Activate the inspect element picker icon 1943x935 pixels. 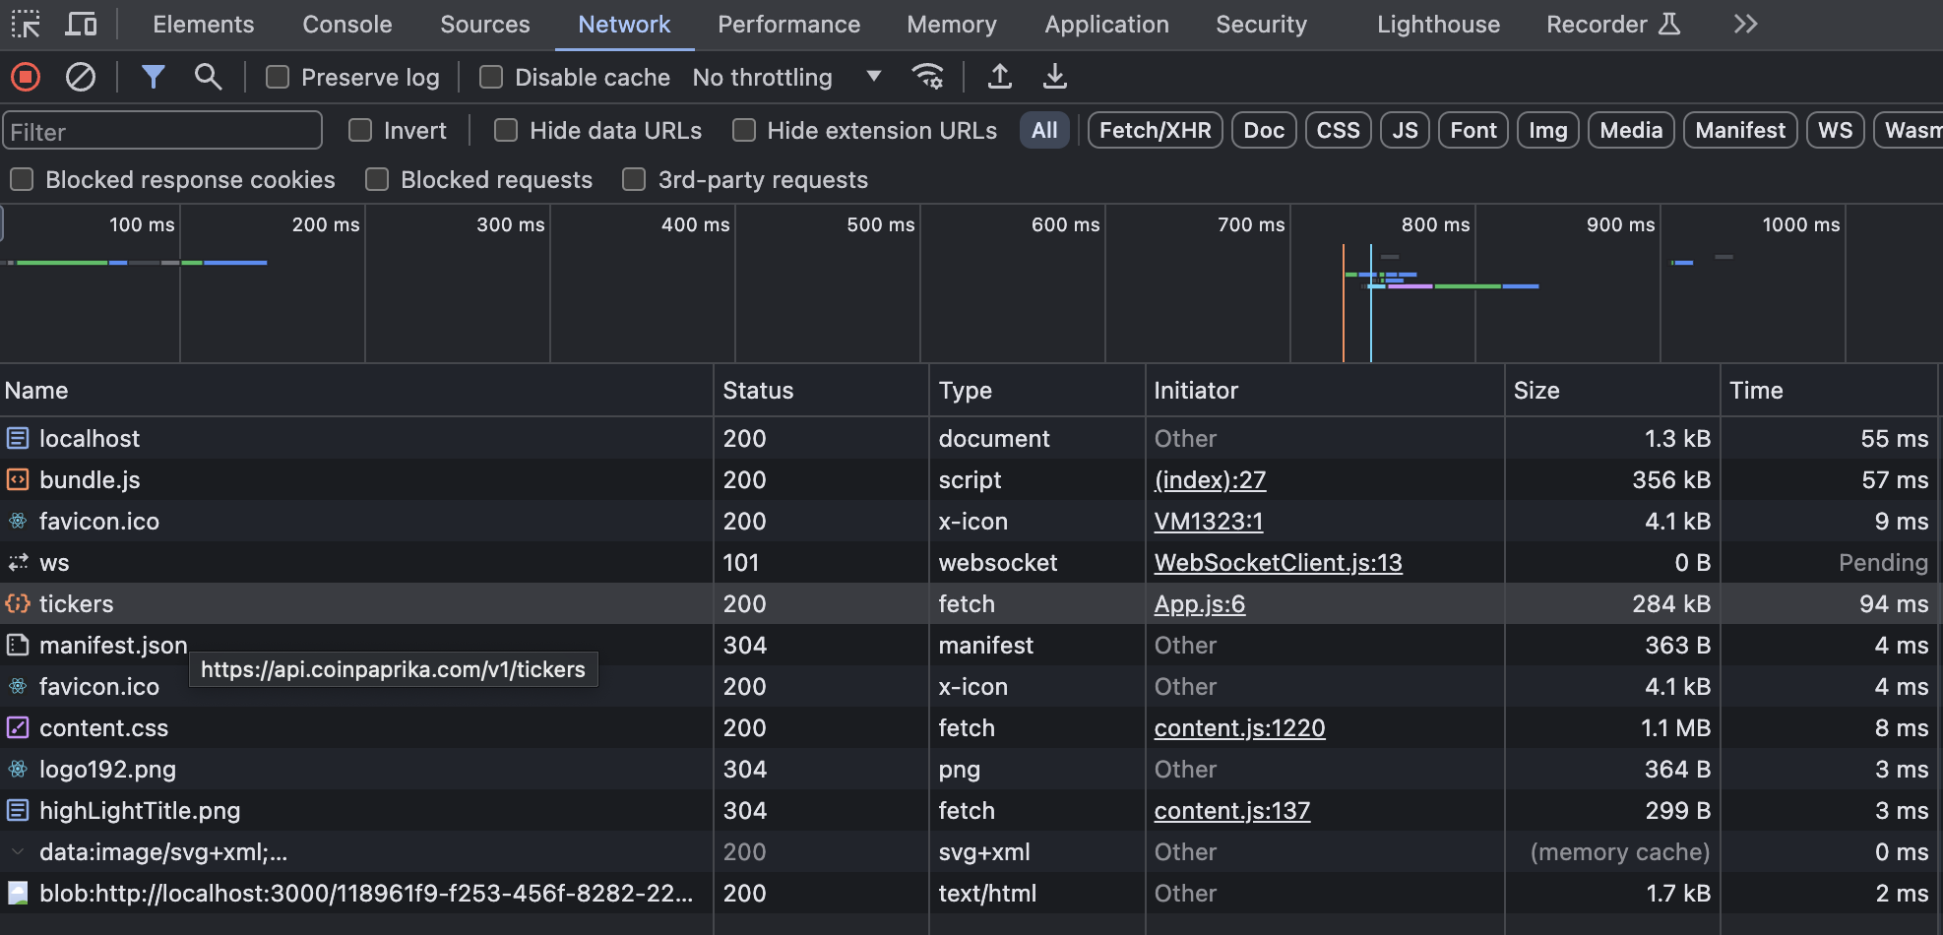[26, 25]
